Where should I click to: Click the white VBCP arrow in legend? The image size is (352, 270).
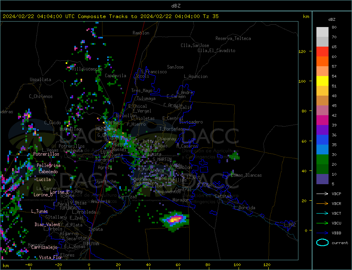click(322, 194)
